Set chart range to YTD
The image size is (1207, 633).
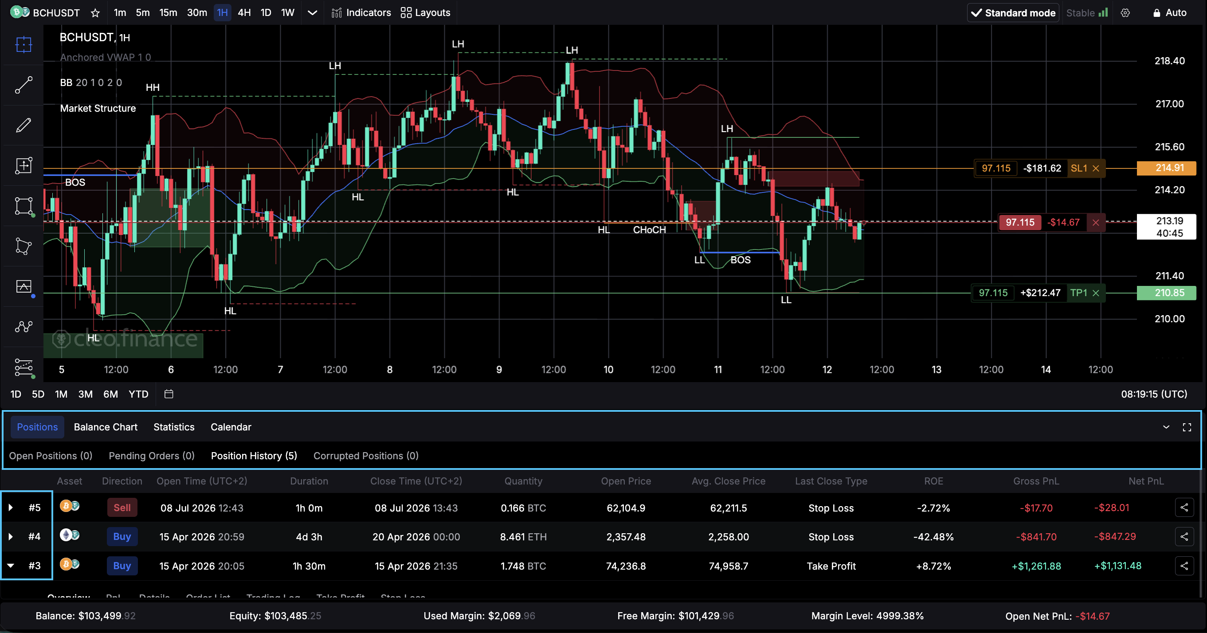pos(139,394)
